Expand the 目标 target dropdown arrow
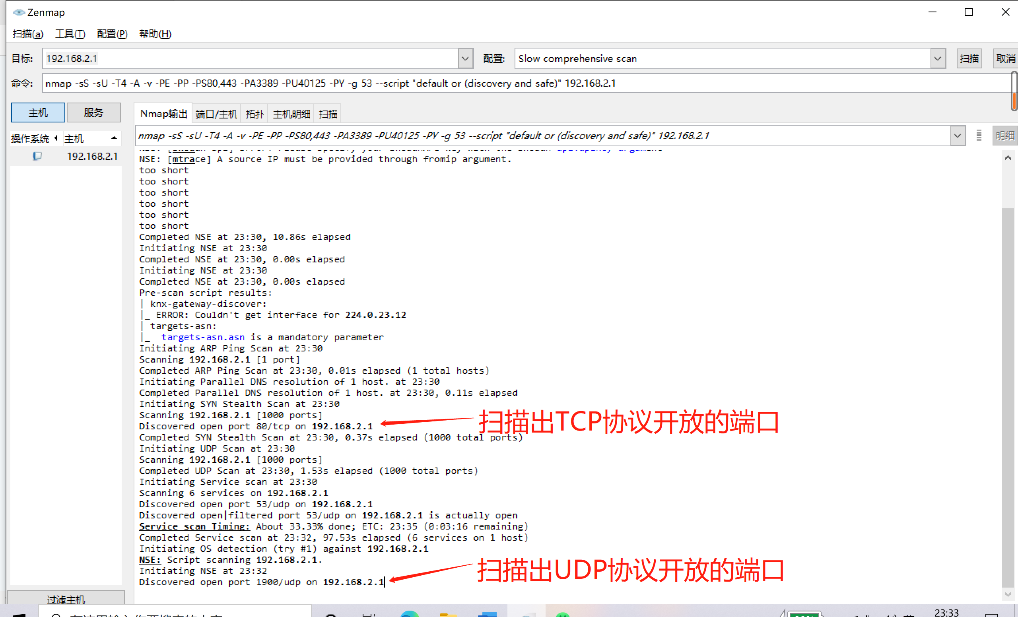 point(465,58)
